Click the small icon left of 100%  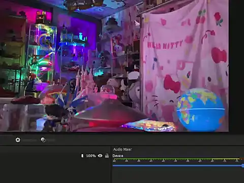click(x=82, y=156)
